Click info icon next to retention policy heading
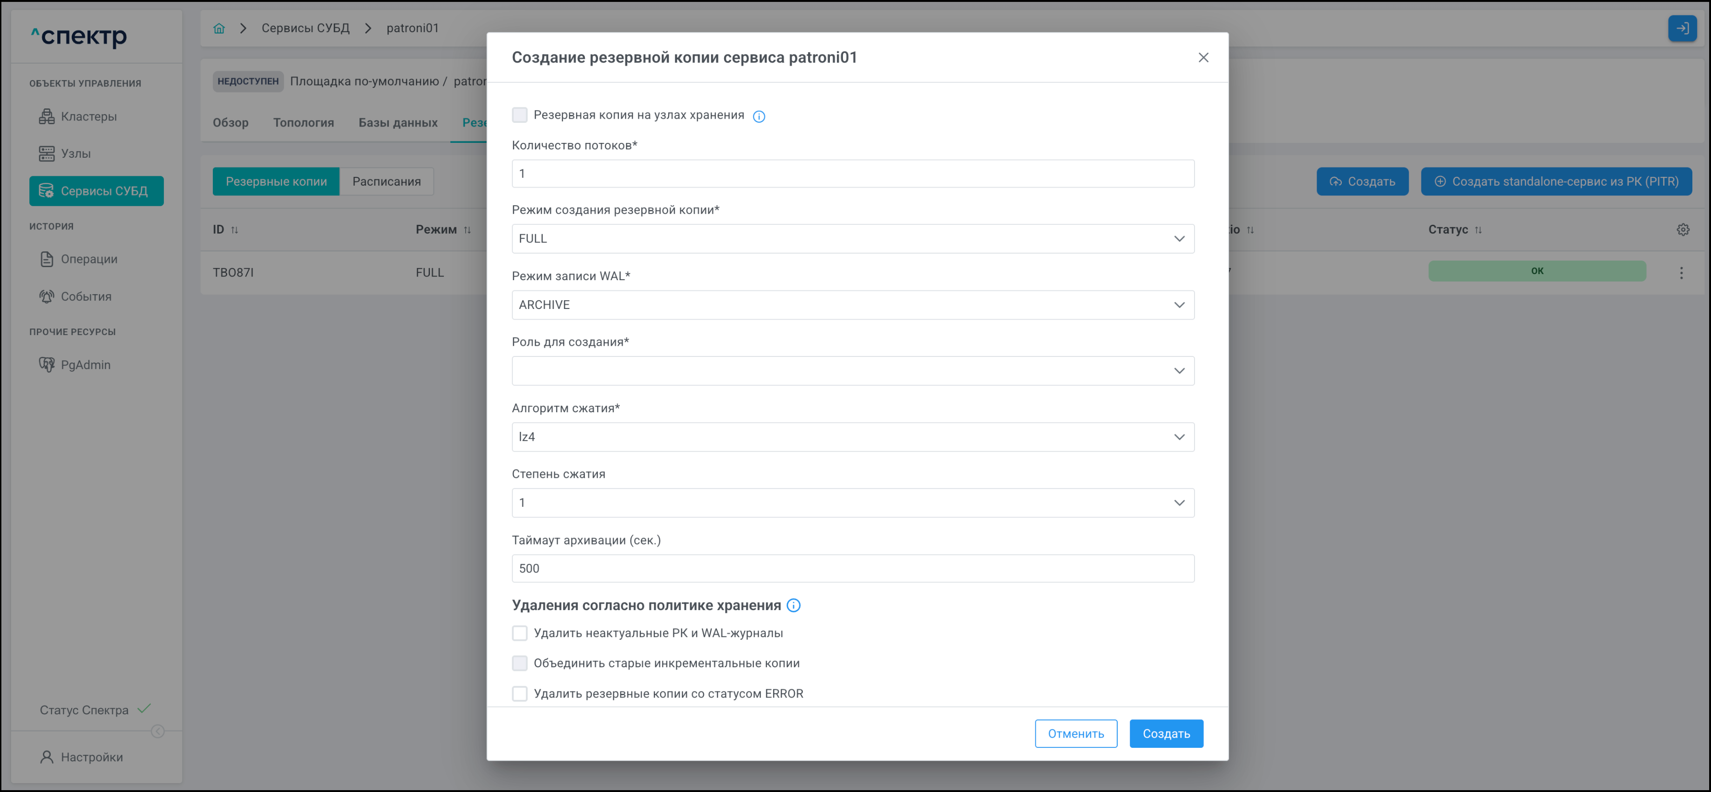This screenshot has width=1711, height=792. coord(793,605)
